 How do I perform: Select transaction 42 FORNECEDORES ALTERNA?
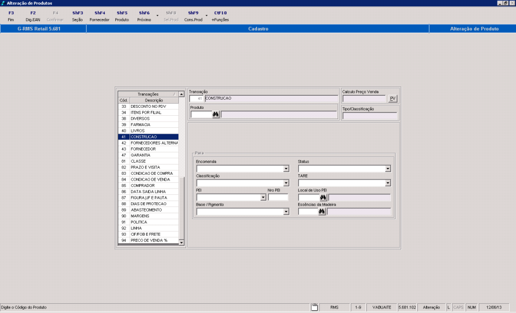pos(148,143)
